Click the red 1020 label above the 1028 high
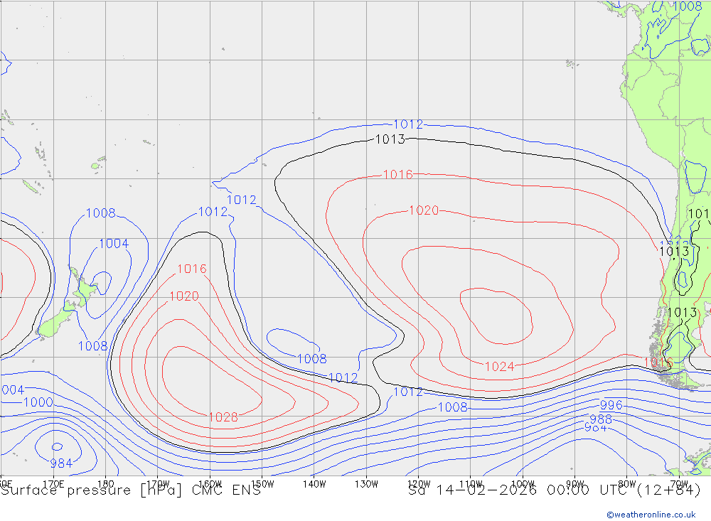 [184, 296]
